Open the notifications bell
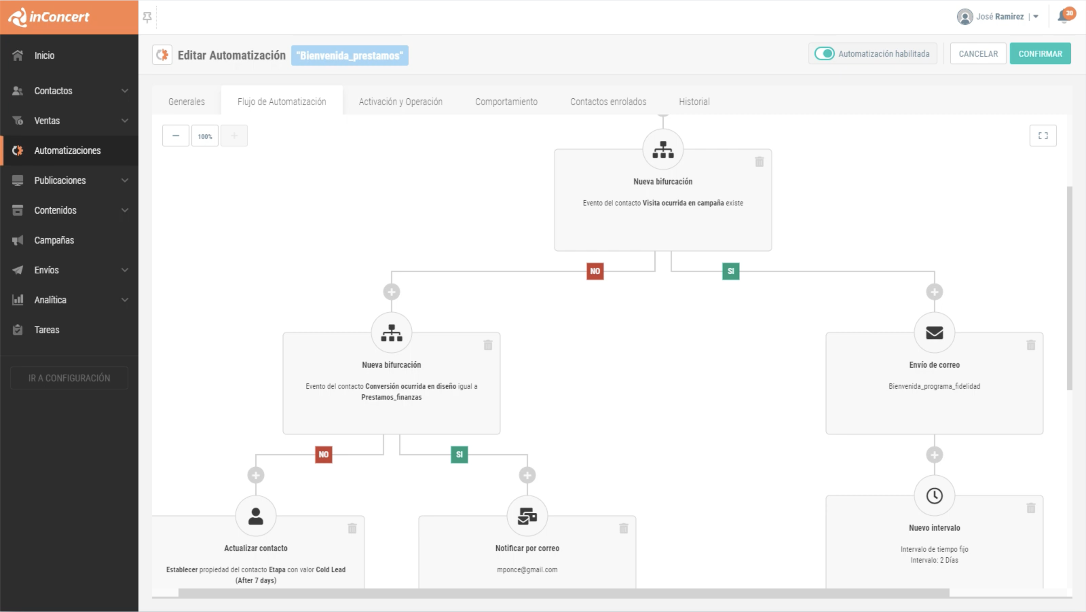 tap(1064, 17)
